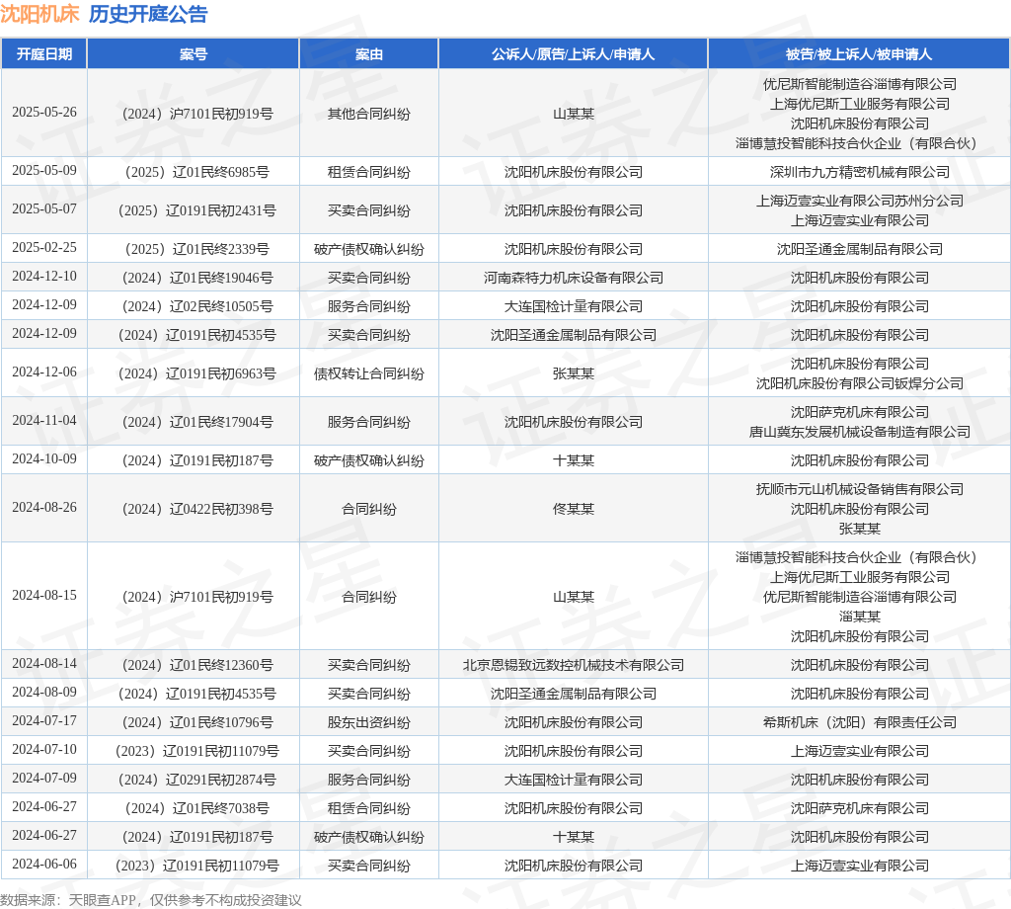Click the date cell 2025-05-09

[x=43, y=170]
